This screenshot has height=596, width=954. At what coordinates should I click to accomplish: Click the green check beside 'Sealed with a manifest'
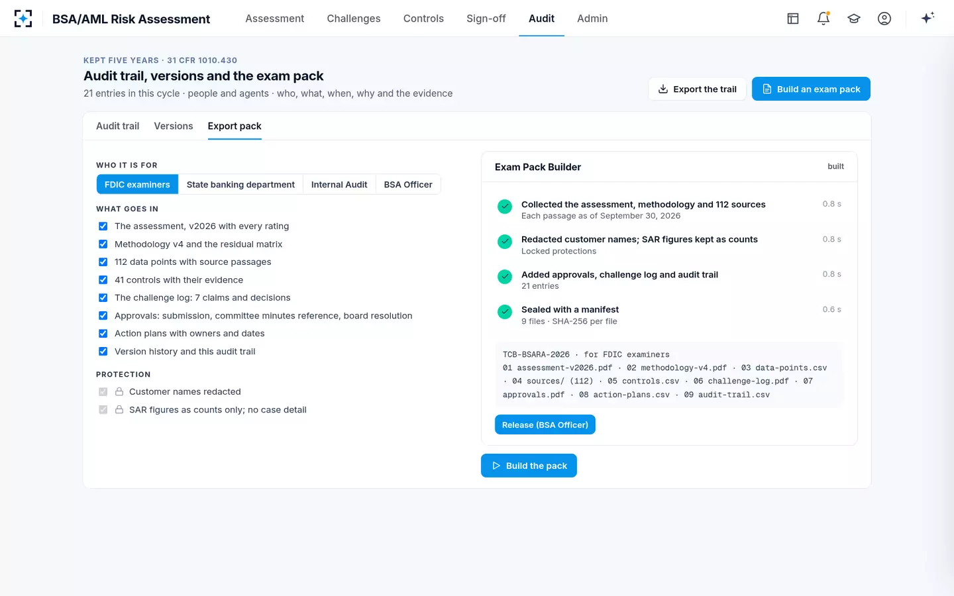505,312
